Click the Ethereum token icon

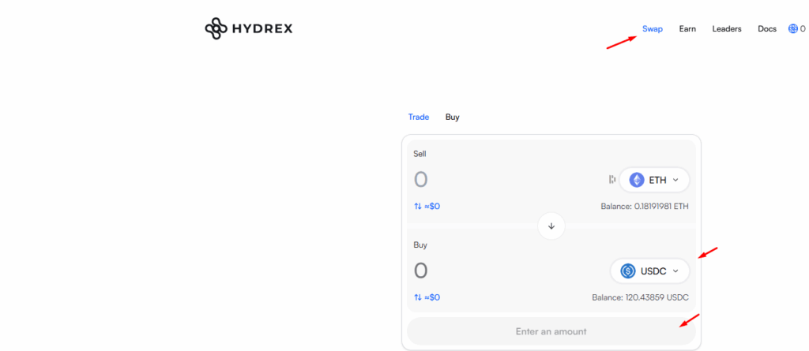[637, 180]
